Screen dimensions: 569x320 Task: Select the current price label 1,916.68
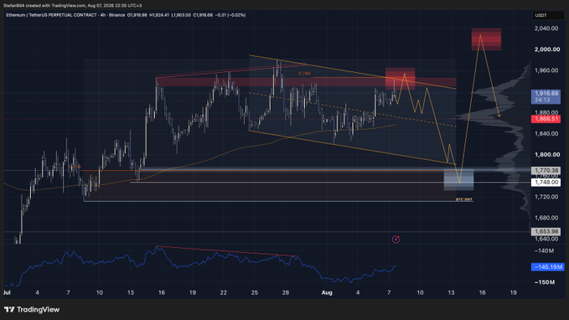coord(546,96)
